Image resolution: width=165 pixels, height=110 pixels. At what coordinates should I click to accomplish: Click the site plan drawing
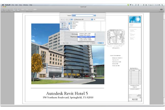116,38
